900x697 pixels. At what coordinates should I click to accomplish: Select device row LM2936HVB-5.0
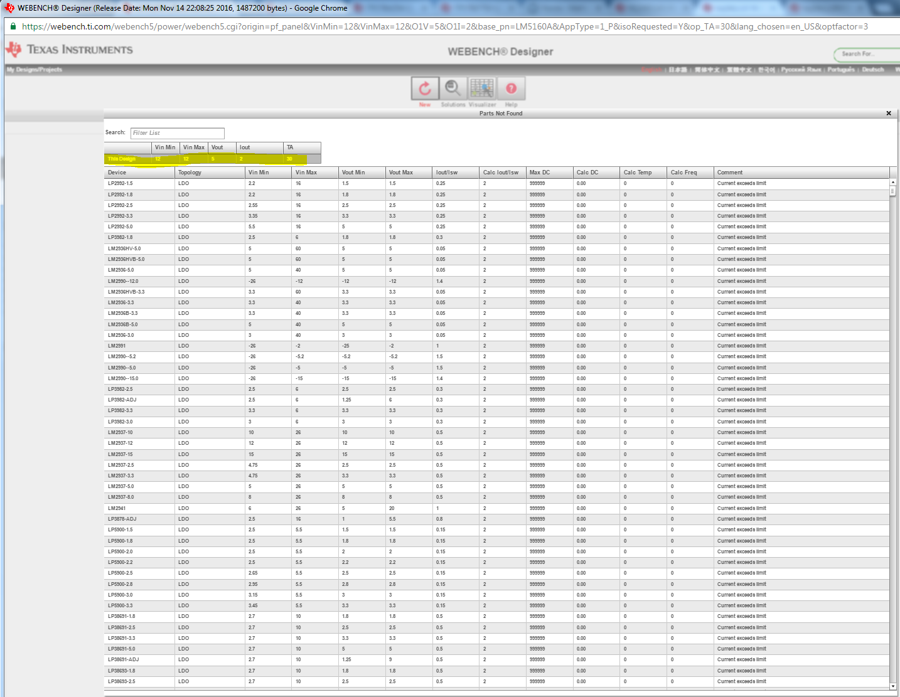(x=496, y=260)
